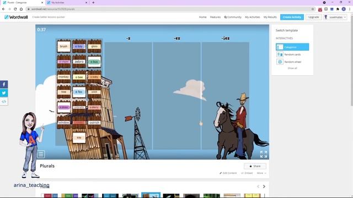Image resolution: width=353 pixels, height=198 pixels.
Task: Click the red calendar extension icon
Action: 320,9
